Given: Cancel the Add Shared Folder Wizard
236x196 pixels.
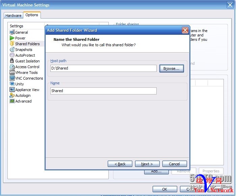Looking at the screenshot, I should pyautogui.click(x=175, y=164).
